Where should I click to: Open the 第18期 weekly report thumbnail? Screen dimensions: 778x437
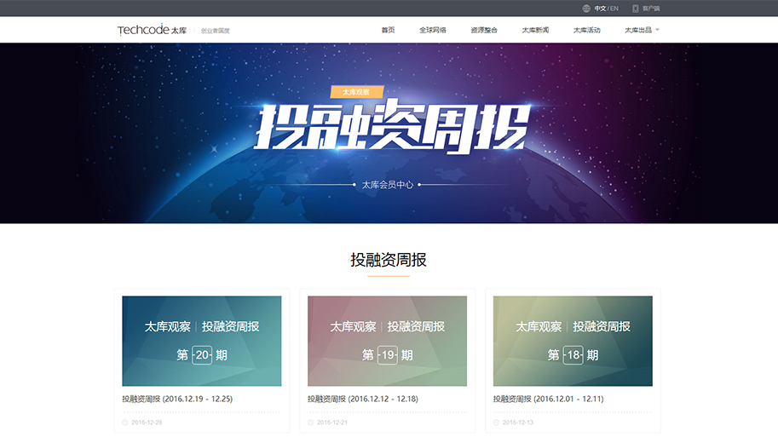[x=573, y=341]
